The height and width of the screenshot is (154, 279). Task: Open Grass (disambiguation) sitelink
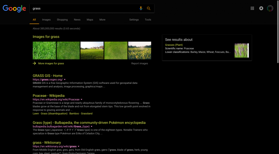(x=54, y=113)
